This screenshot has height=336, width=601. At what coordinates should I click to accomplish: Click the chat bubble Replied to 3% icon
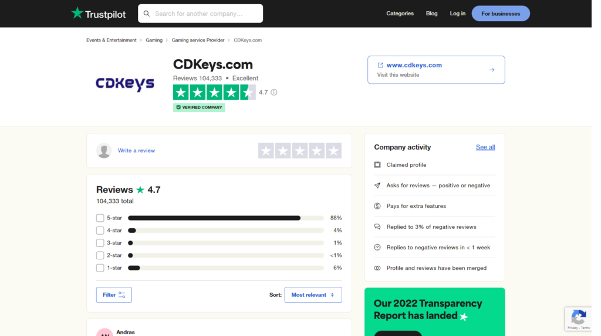[x=377, y=227]
